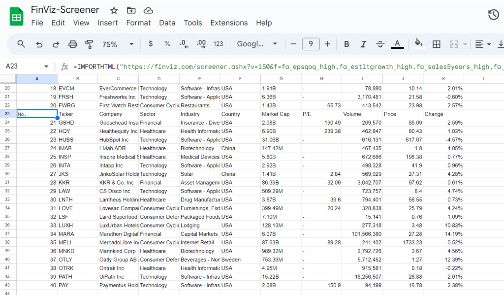The width and height of the screenshot is (504, 295).
Task: Open the borders menu
Action: click(436, 44)
